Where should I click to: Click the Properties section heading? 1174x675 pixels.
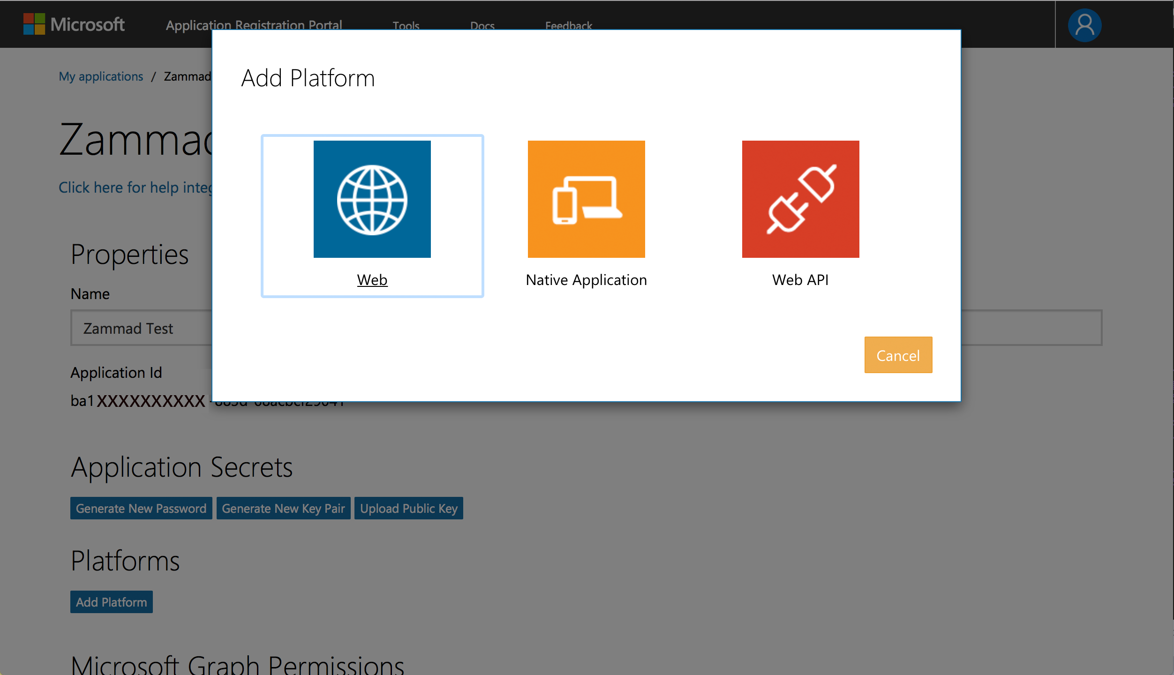tap(129, 255)
